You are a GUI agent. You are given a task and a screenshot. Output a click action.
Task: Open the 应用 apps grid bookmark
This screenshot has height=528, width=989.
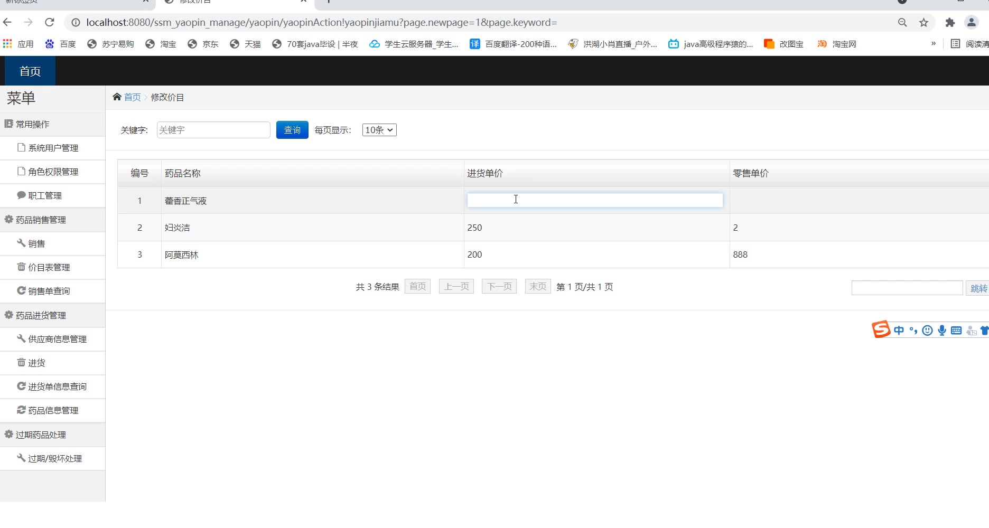(18, 44)
